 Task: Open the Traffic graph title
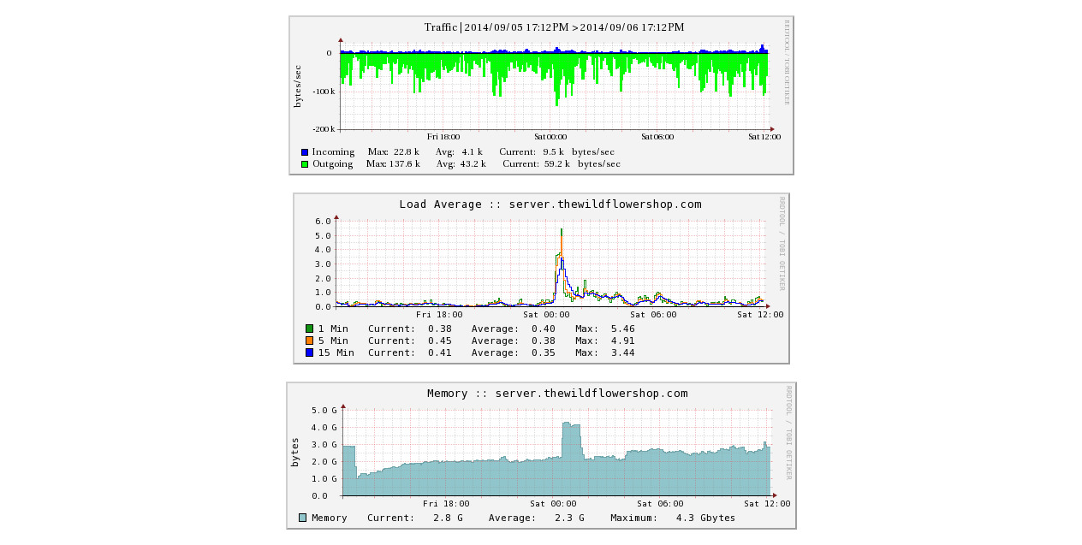(x=555, y=27)
